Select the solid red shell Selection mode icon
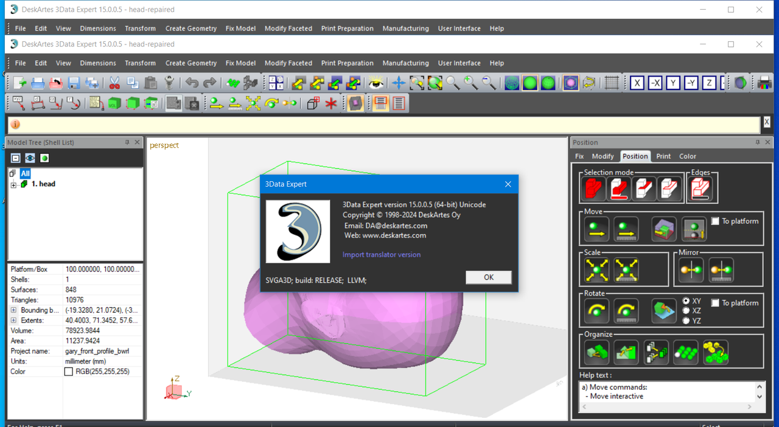The height and width of the screenshot is (427, 779). 594,189
